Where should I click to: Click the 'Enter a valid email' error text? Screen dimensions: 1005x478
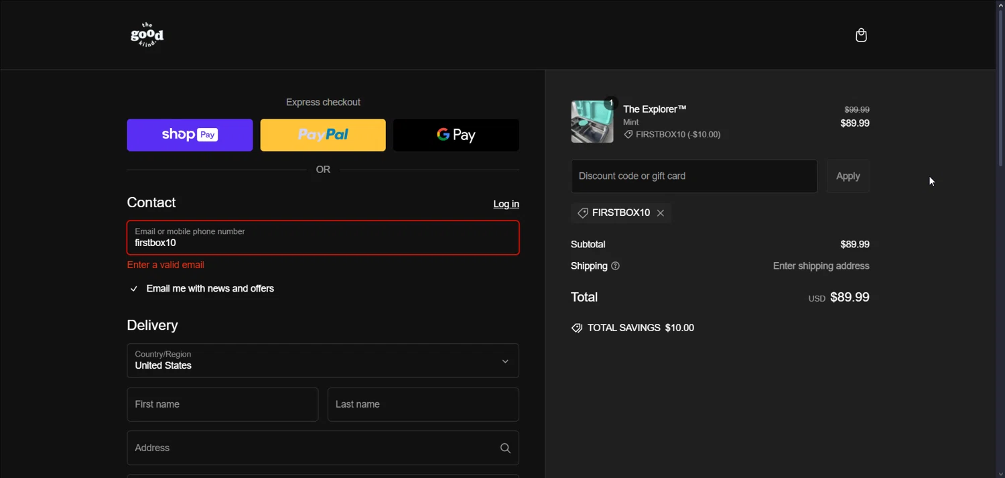point(165,265)
